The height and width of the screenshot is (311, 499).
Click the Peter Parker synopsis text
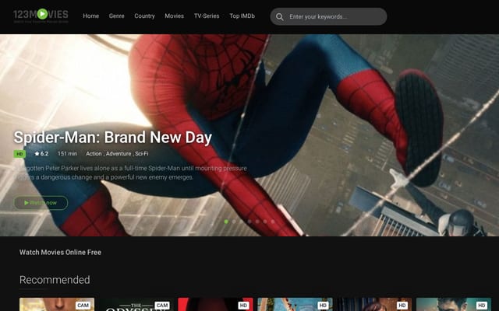(x=130, y=173)
